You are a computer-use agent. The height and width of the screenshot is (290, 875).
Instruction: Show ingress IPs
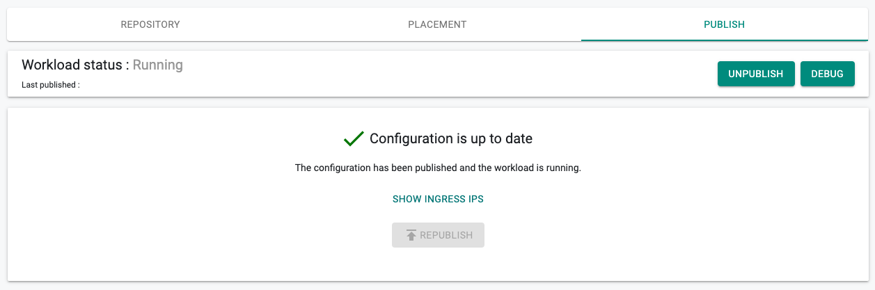point(438,199)
